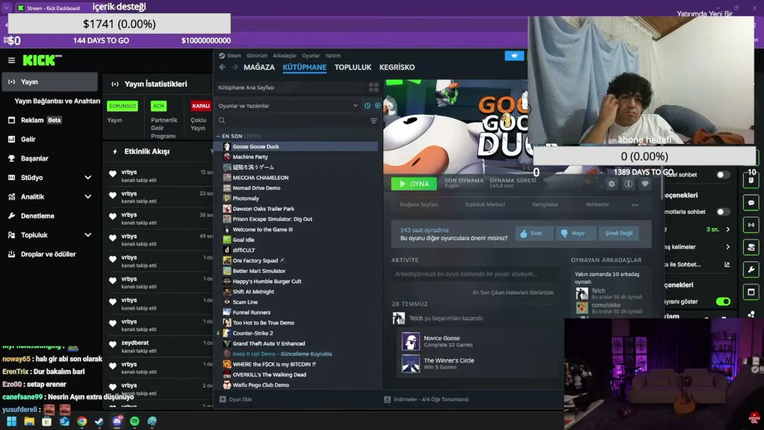
Task: Open 'Oyunlar ve Yazılımlar' filter dropdown
Action: 288,106
